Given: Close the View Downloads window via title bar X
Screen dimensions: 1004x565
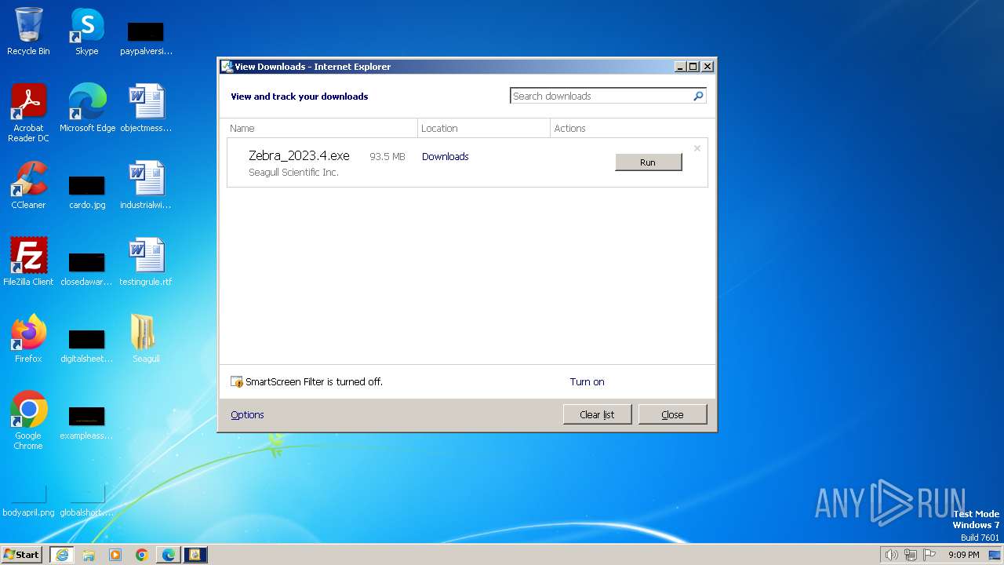Looking at the screenshot, I should tap(707, 67).
